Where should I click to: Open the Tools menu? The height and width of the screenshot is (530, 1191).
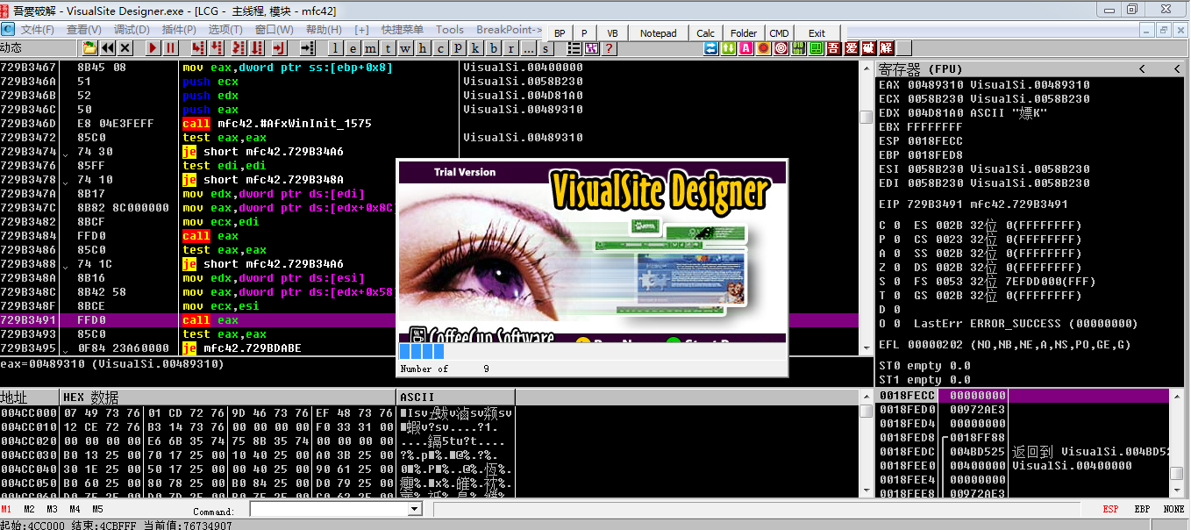[x=450, y=29]
